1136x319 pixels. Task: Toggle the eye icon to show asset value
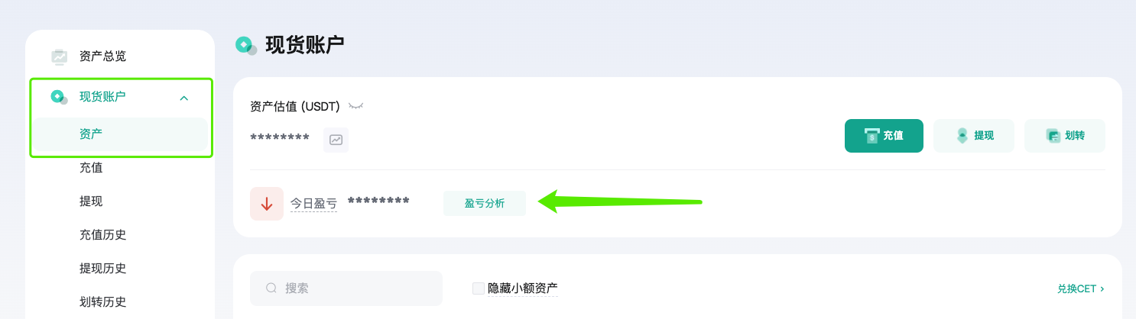(x=355, y=106)
